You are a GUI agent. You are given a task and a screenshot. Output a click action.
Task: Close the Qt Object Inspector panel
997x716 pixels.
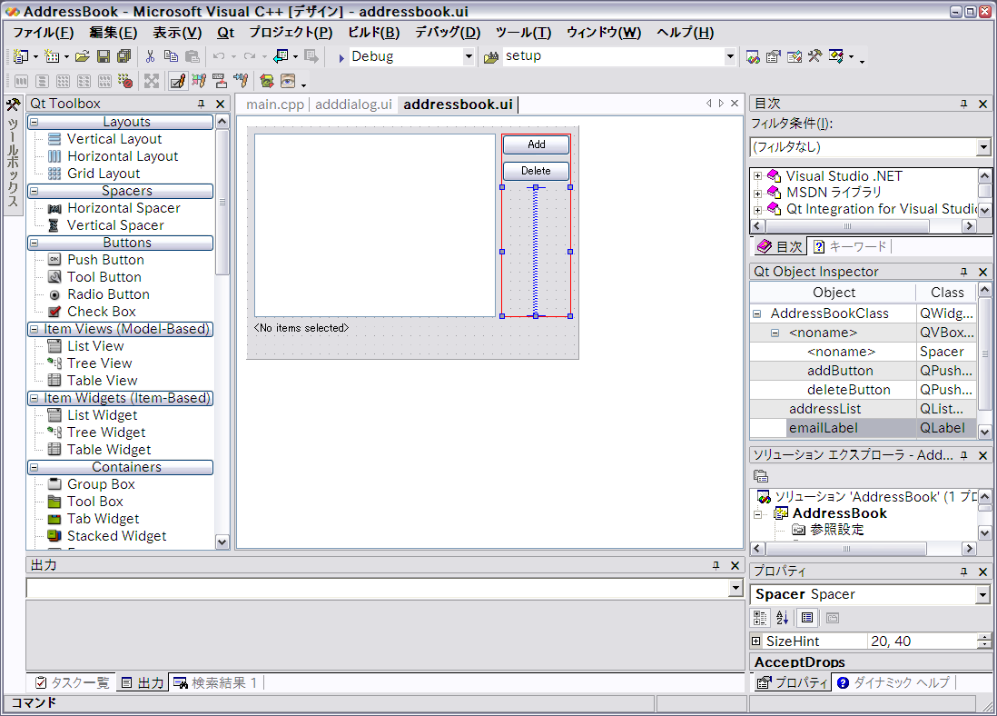click(x=983, y=272)
